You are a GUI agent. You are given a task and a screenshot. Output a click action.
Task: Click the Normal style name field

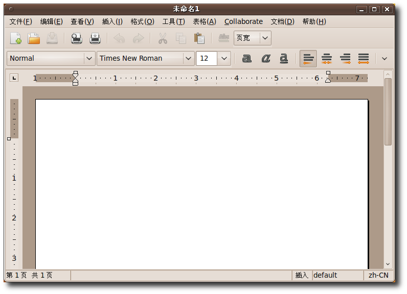[x=46, y=59]
